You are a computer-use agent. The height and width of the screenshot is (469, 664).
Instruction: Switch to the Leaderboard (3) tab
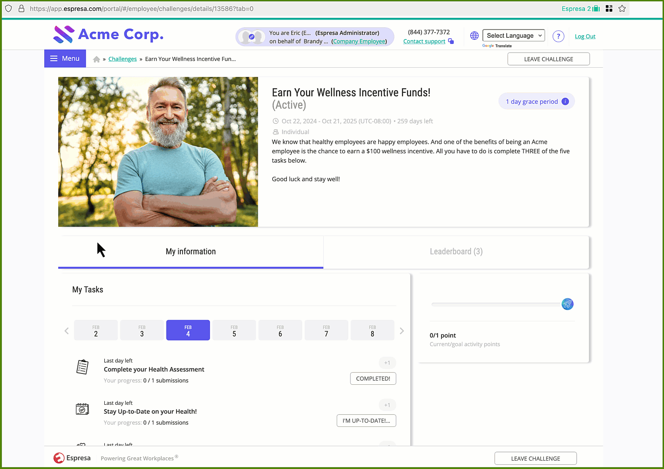(x=456, y=252)
